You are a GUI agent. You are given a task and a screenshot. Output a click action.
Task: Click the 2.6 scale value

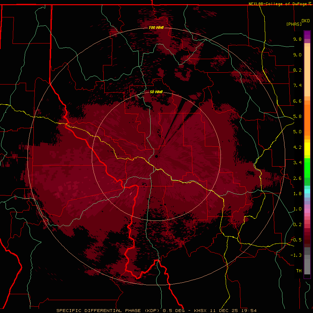[x=297, y=178]
